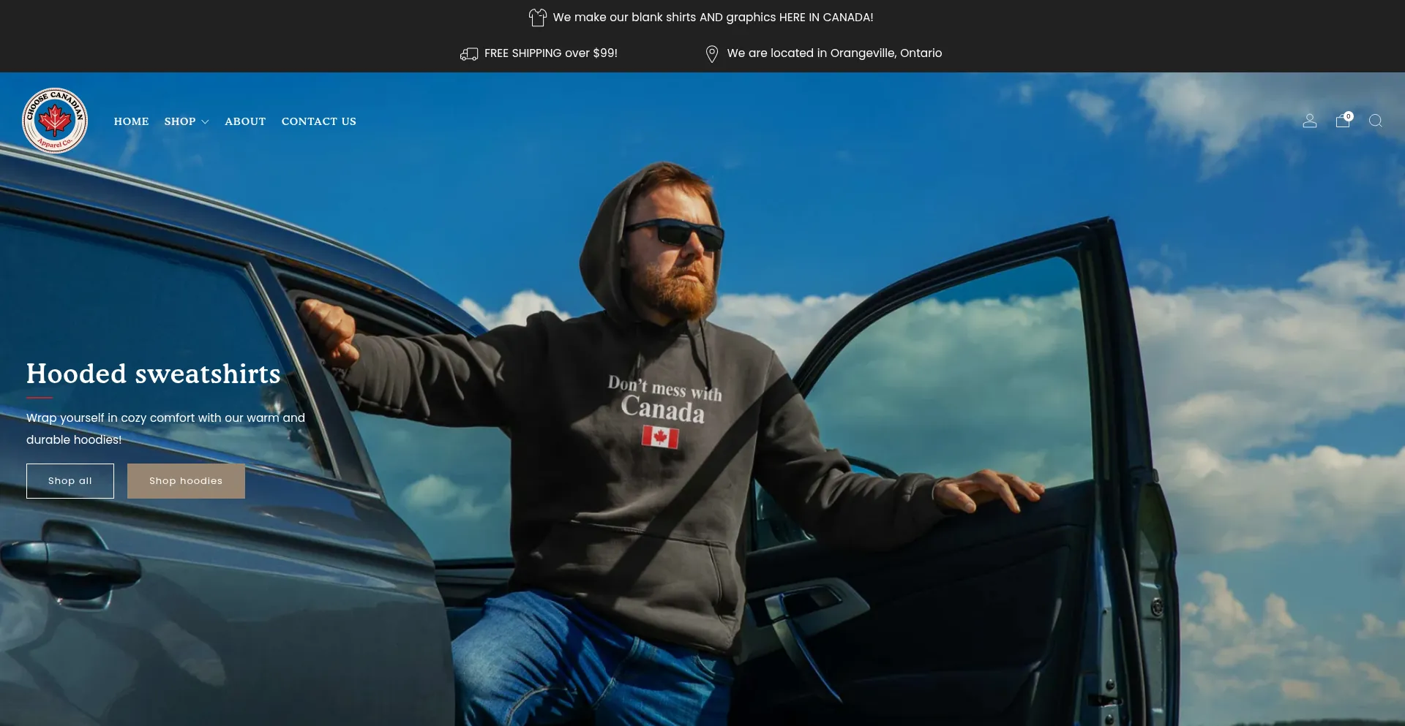Click the FREE SHIPPING over $99 text

pyautogui.click(x=551, y=53)
